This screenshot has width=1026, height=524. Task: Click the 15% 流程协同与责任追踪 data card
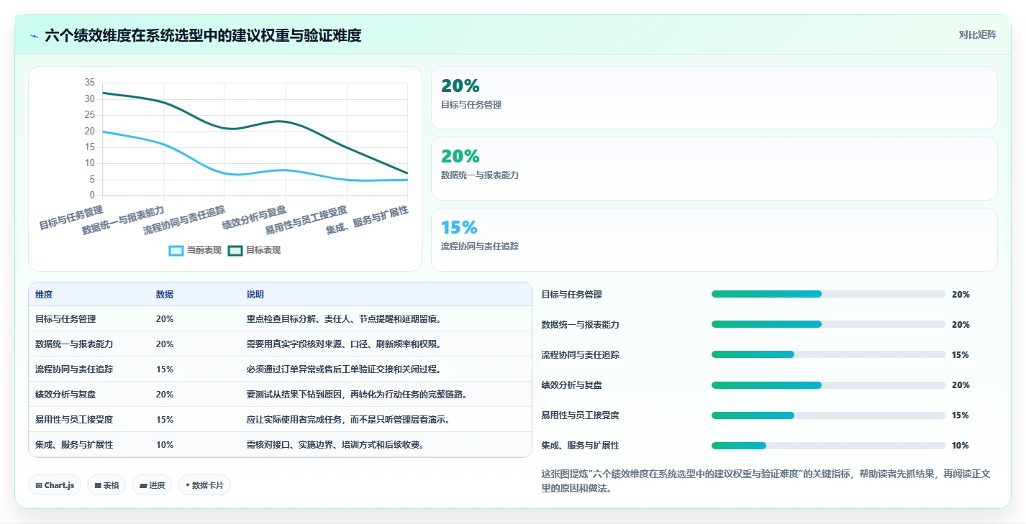[714, 239]
